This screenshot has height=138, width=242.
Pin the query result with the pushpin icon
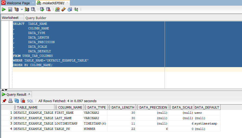pos(4,101)
